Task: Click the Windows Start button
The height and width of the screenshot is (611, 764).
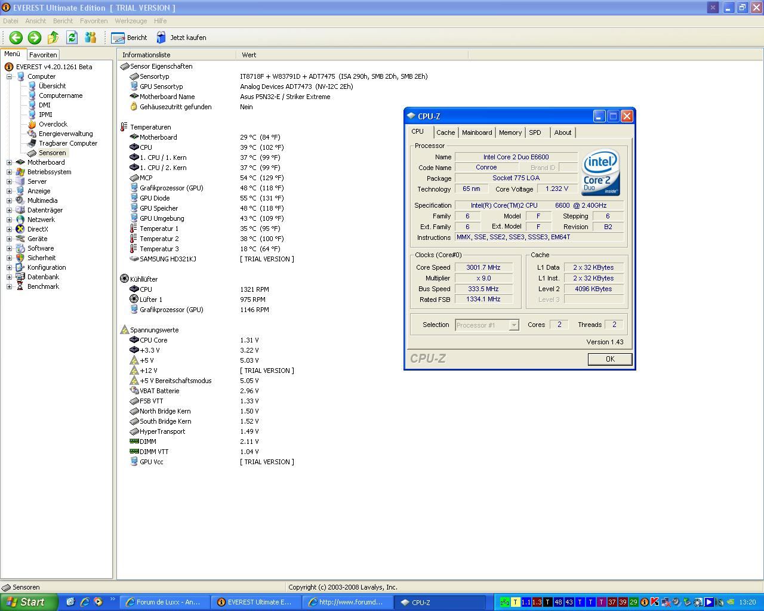Action: coord(29,602)
